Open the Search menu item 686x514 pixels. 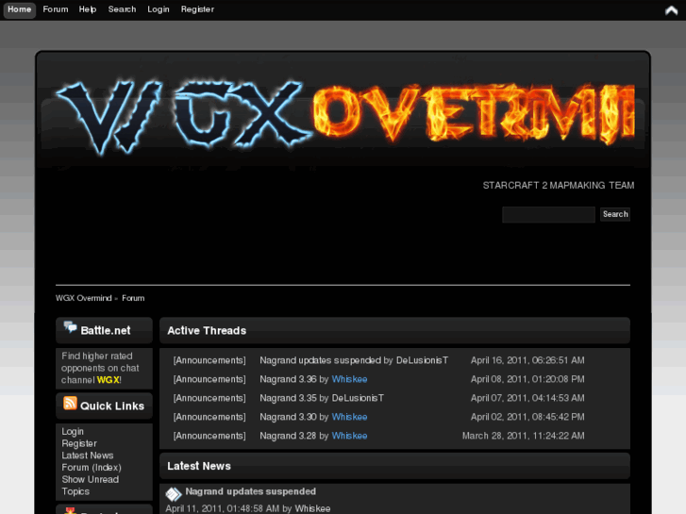coord(122,9)
